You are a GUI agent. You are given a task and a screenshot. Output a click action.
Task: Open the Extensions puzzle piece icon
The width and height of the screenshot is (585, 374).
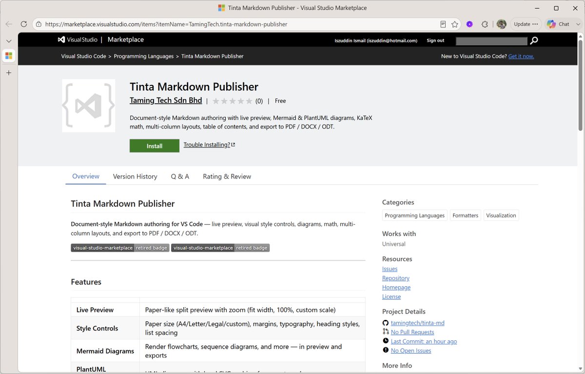(485, 24)
